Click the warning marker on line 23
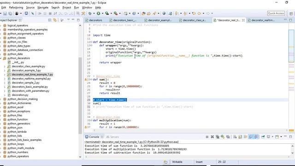The width and height of the screenshot is (295, 166). [x=86, y=80]
